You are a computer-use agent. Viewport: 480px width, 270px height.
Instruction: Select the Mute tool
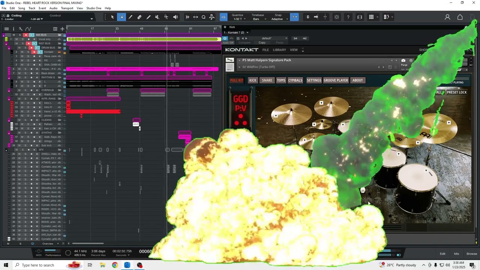(157, 17)
